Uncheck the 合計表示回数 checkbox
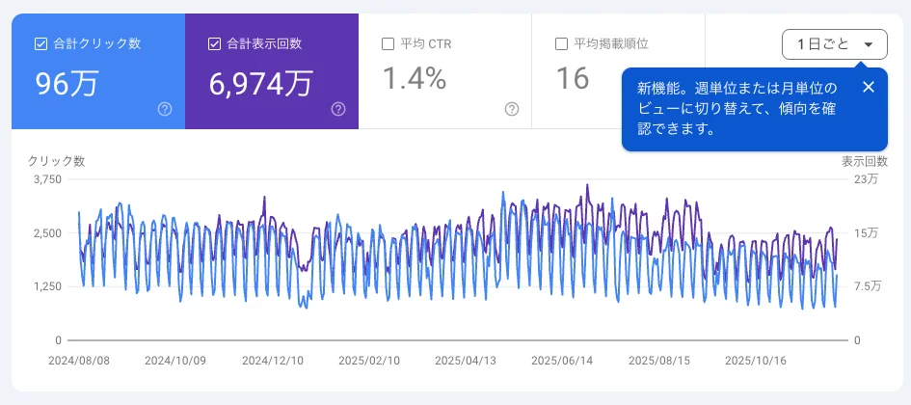The width and height of the screenshot is (911, 405). coord(214,44)
